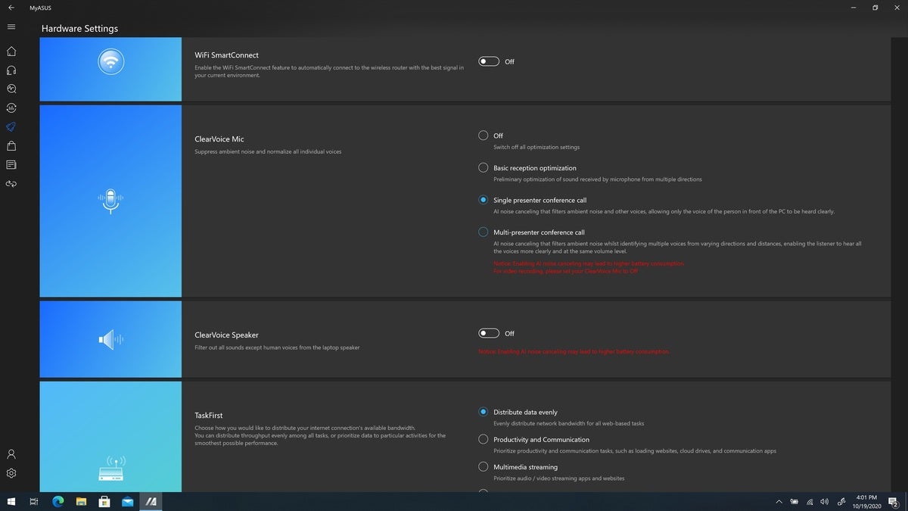Click the link tray icon
This screenshot has width=908, height=511.
[x=842, y=501]
